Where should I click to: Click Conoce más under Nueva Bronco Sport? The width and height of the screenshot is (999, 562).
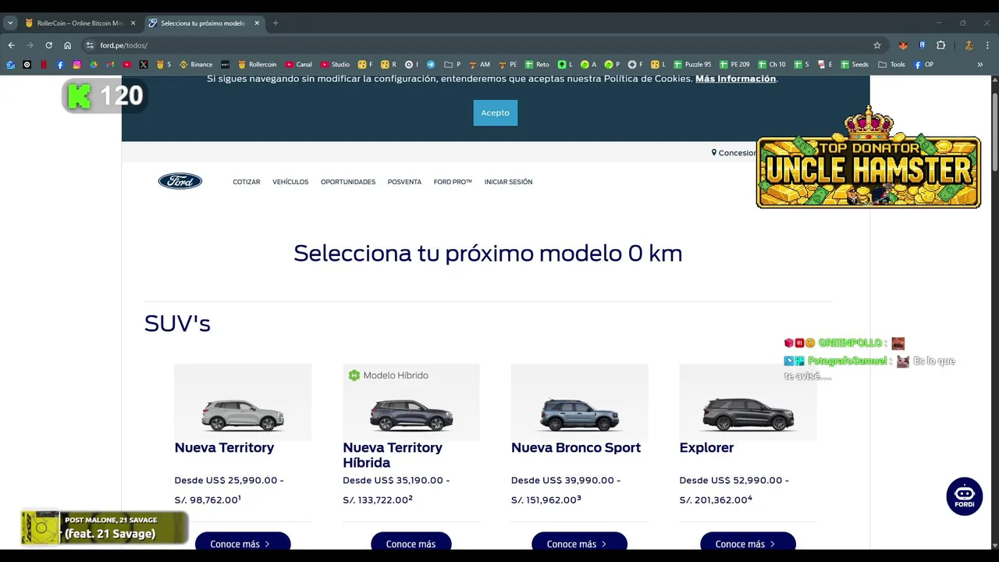pyautogui.click(x=579, y=542)
